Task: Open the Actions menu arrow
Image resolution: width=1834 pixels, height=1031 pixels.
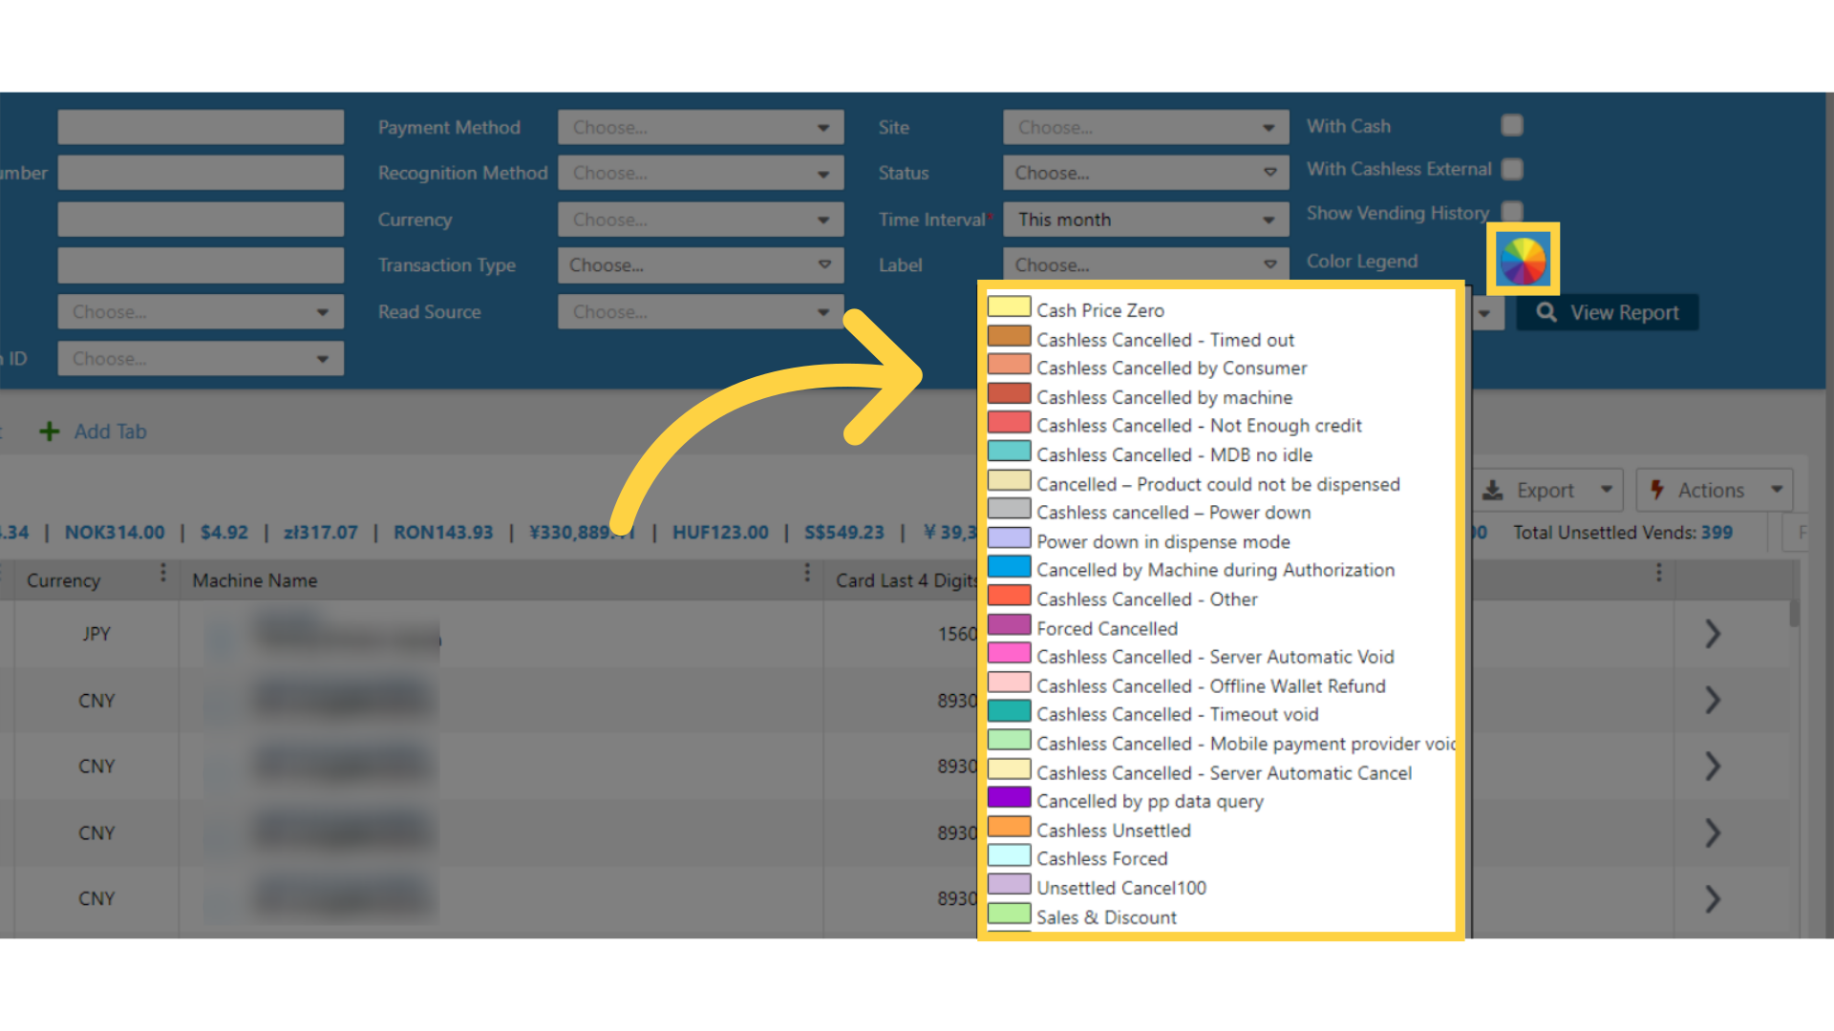Action: (x=1777, y=490)
